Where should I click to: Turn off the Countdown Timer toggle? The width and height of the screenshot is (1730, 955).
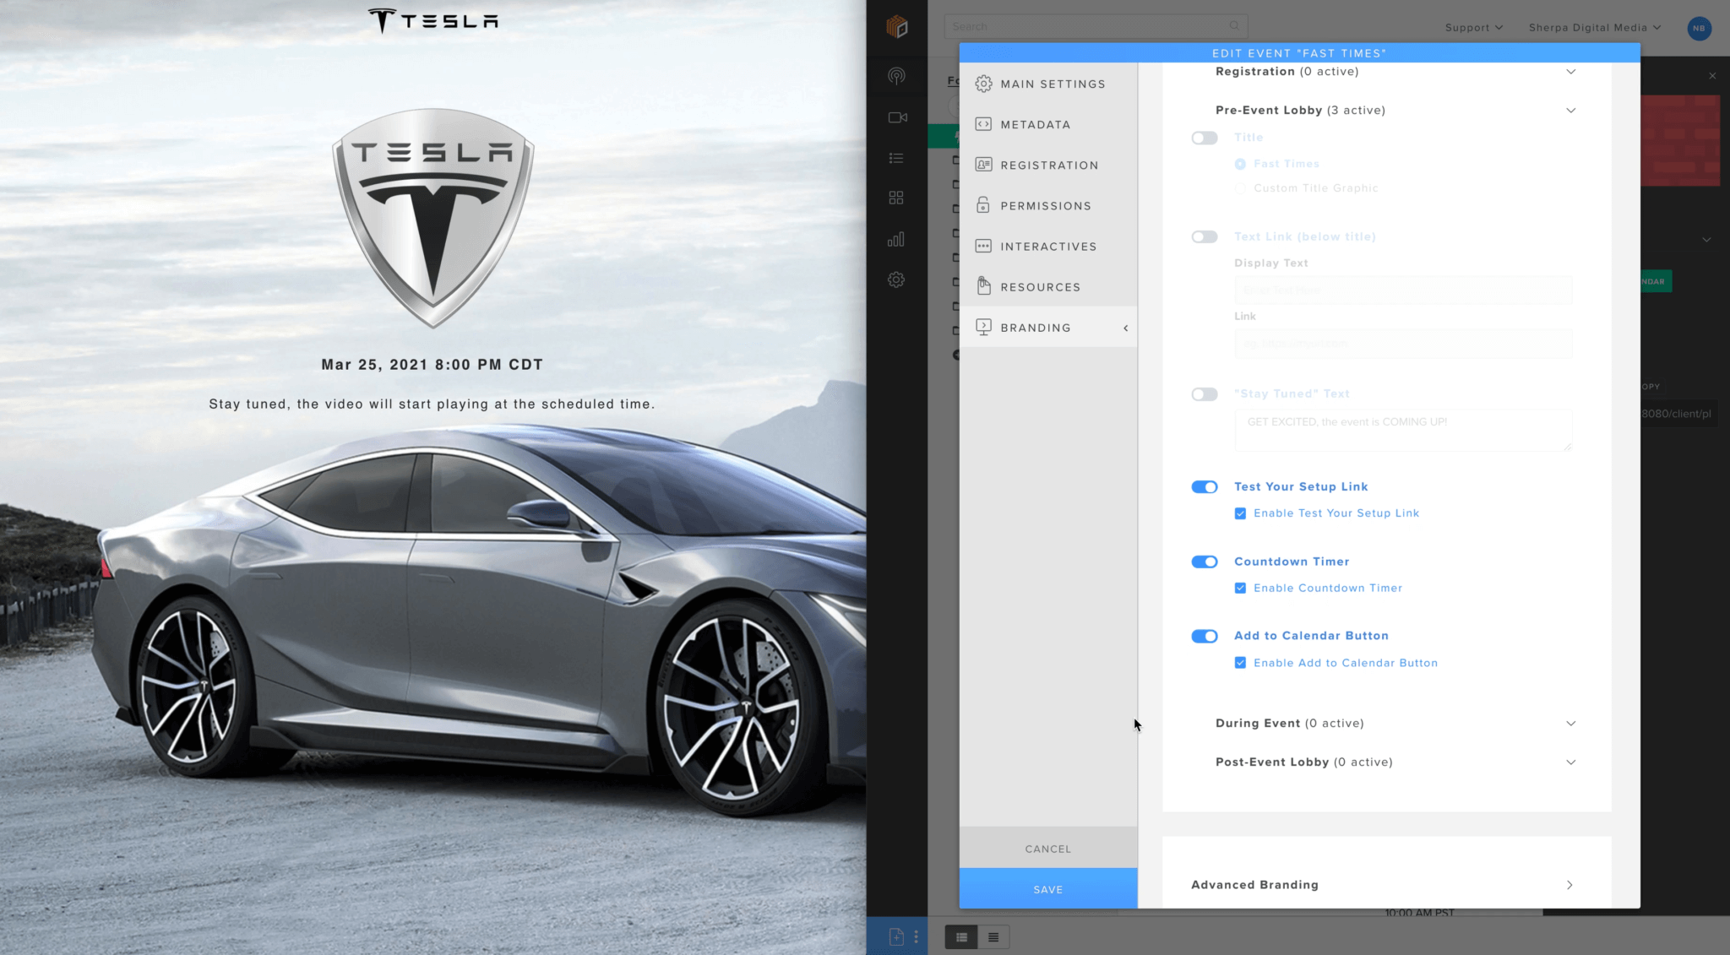click(x=1205, y=562)
